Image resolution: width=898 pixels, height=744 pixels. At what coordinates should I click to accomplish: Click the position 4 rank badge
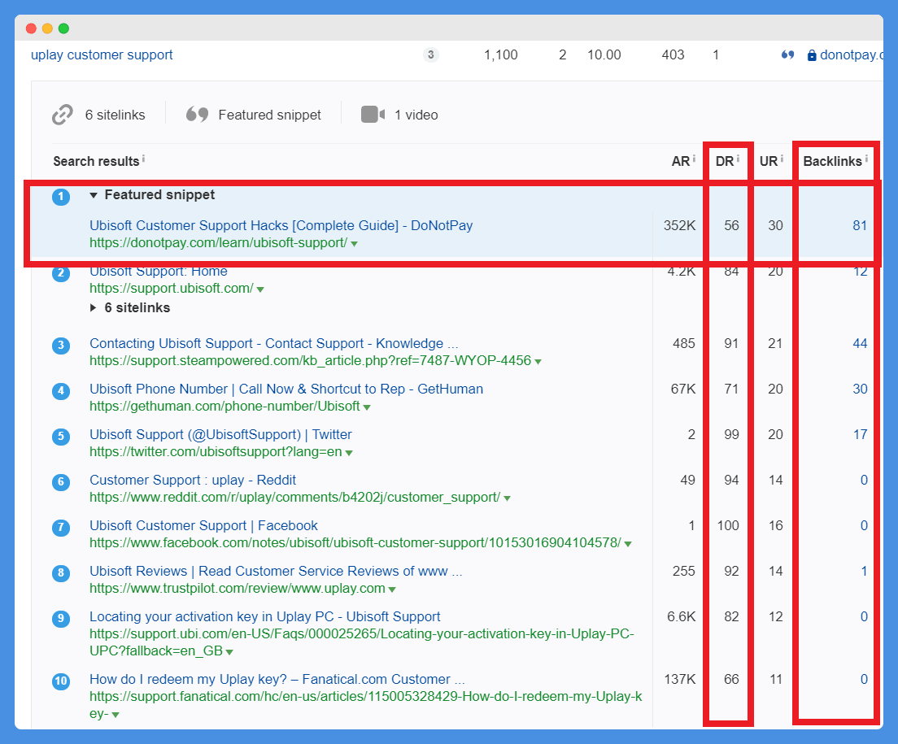click(61, 391)
